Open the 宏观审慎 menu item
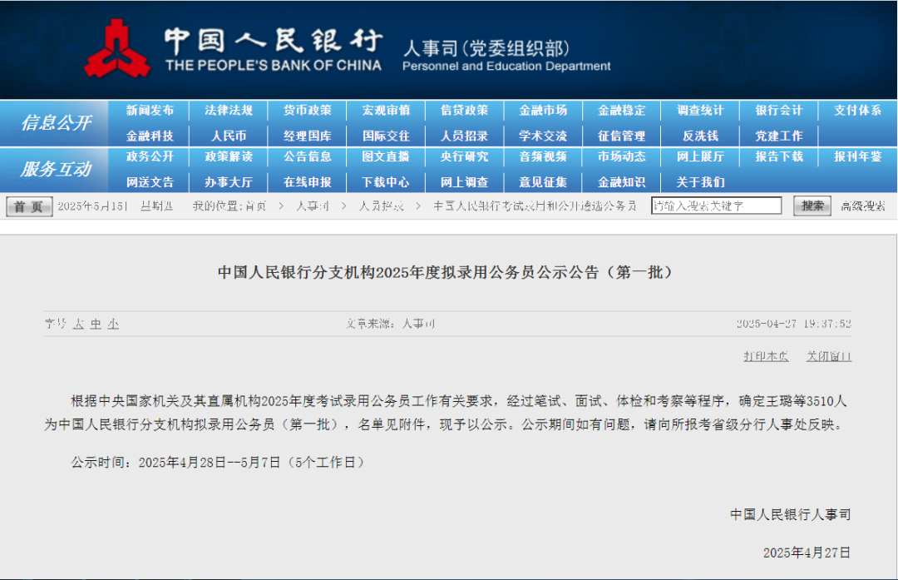 coord(386,110)
